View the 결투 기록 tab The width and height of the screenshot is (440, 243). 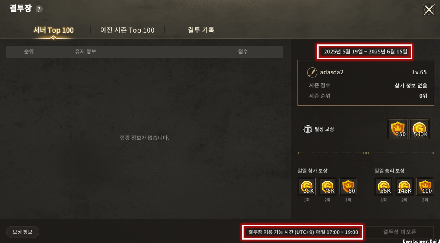[201, 30]
